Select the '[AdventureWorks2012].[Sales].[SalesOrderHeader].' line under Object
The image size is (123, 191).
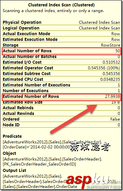coord(52,159)
